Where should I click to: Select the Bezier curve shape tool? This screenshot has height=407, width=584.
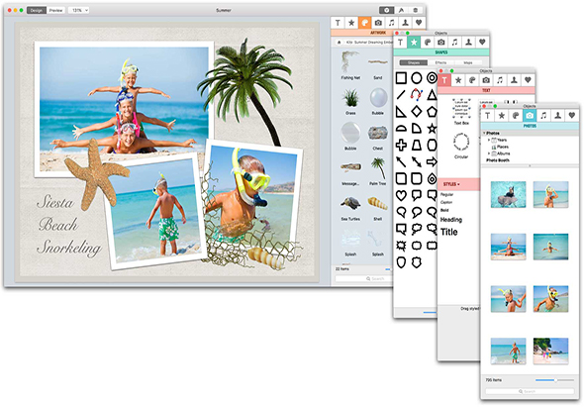point(417,95)
